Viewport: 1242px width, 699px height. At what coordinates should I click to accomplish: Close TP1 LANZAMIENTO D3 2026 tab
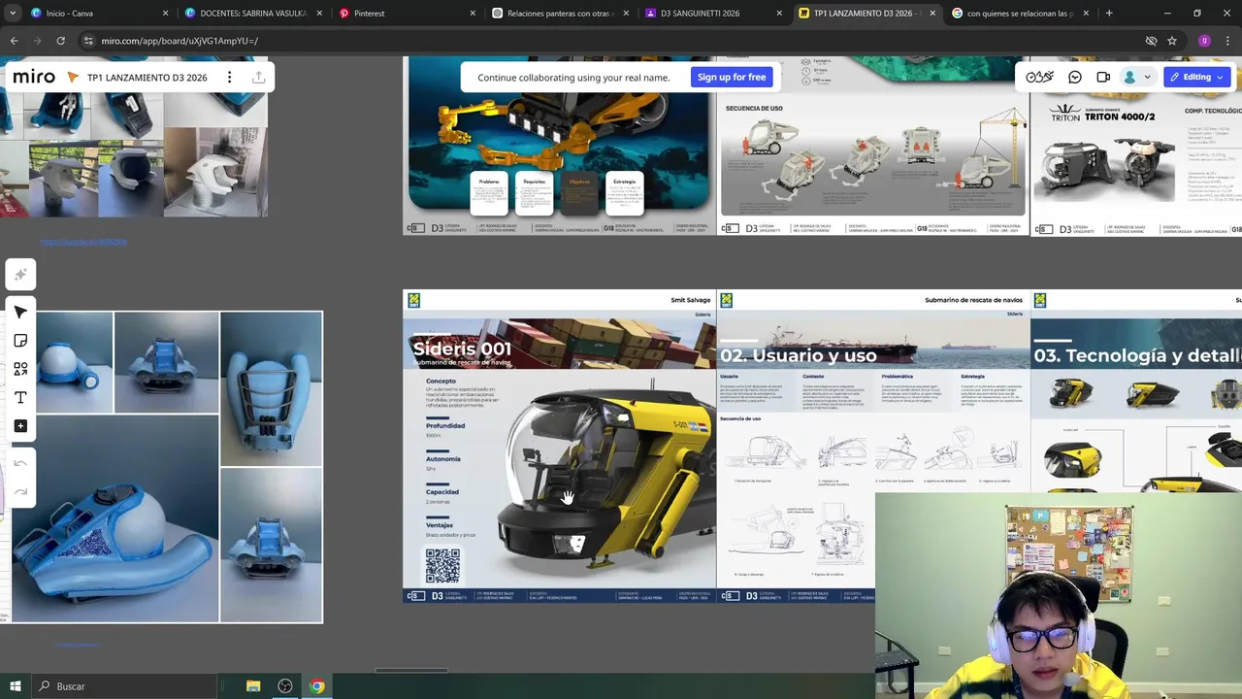(x=932, y=14)
